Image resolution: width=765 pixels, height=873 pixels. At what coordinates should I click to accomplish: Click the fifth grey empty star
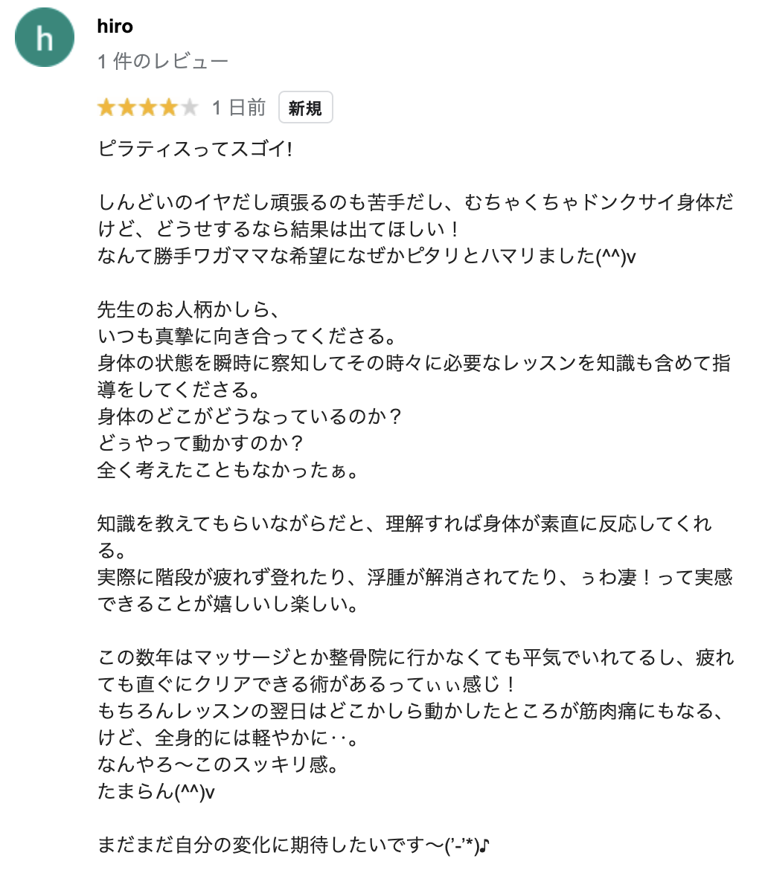coord(190,109)
